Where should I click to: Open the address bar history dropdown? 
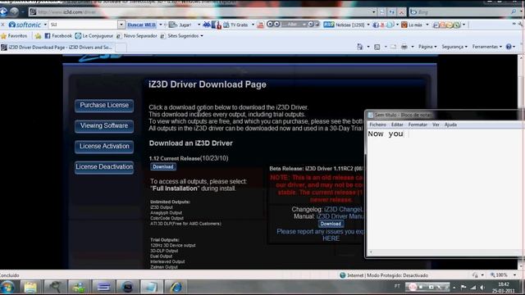tap(374, 12)
